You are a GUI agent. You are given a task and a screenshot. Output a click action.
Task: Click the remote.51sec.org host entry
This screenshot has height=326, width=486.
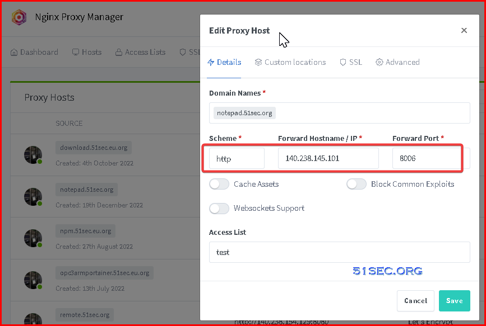tap(85, 315)
